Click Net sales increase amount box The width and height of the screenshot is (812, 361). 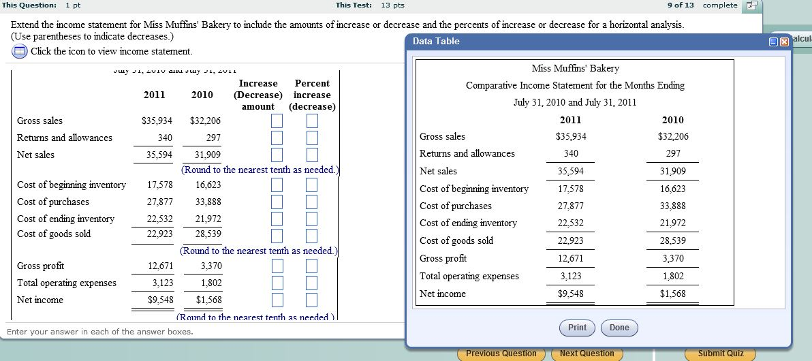point(277,155)
